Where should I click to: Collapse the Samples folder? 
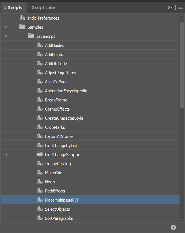pos(5,27)
